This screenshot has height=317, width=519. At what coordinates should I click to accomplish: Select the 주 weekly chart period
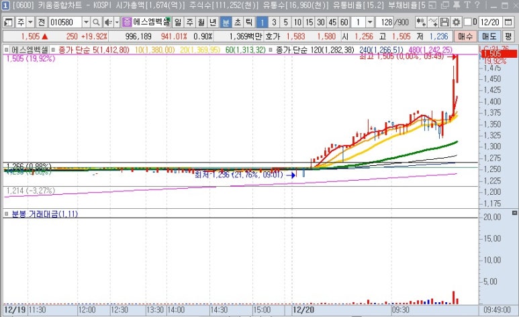[189, 23]
